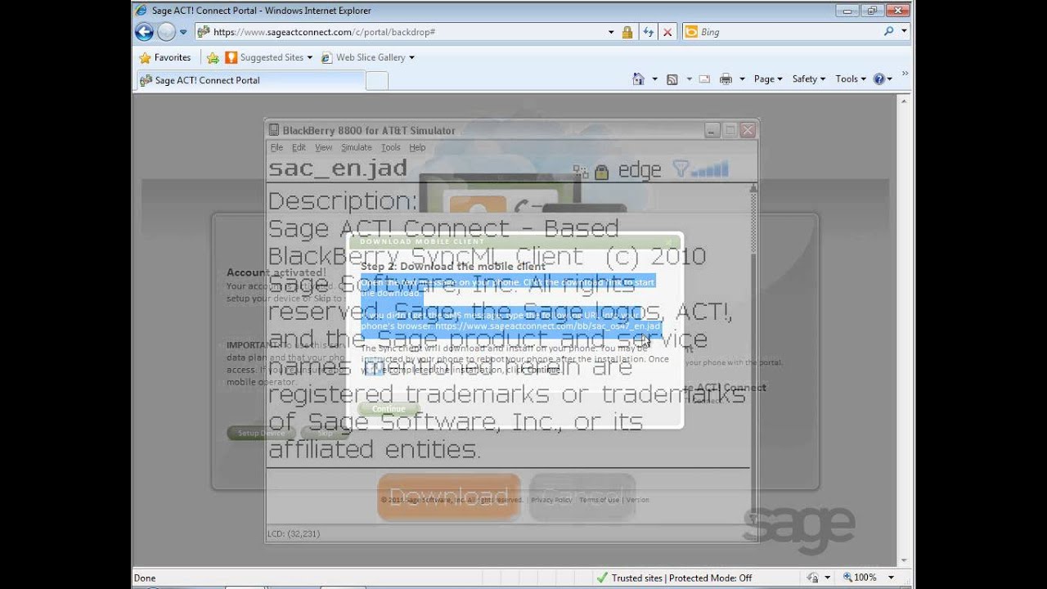This screenshot has width=1047, height=589.
Task: Expand the command bar overflow chevron
Action: tap(905, 75)
